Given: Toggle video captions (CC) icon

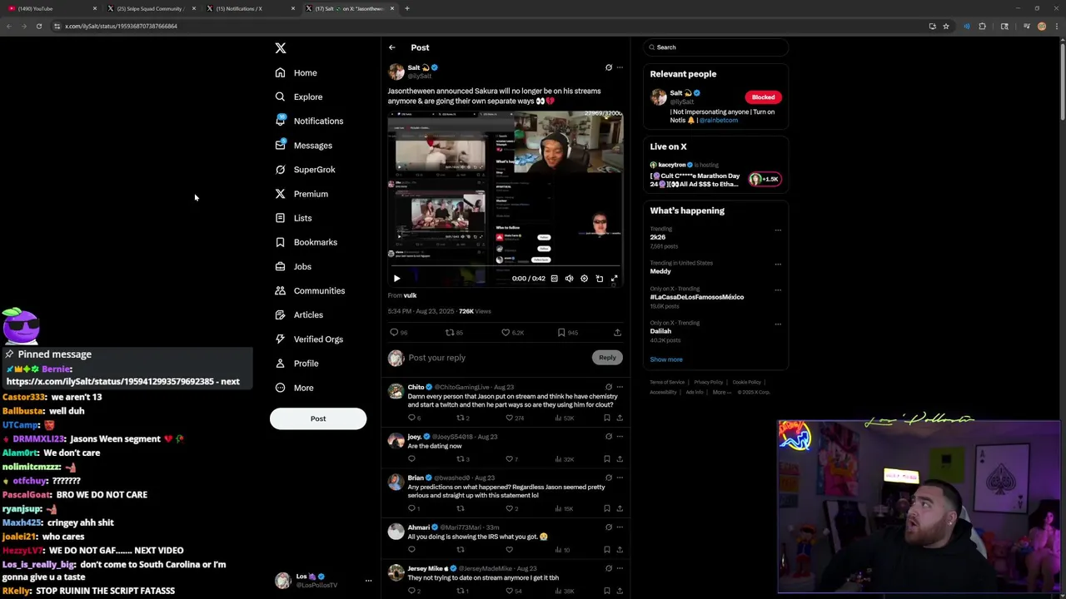Looking at the screenshot, I should pos(555,279).
